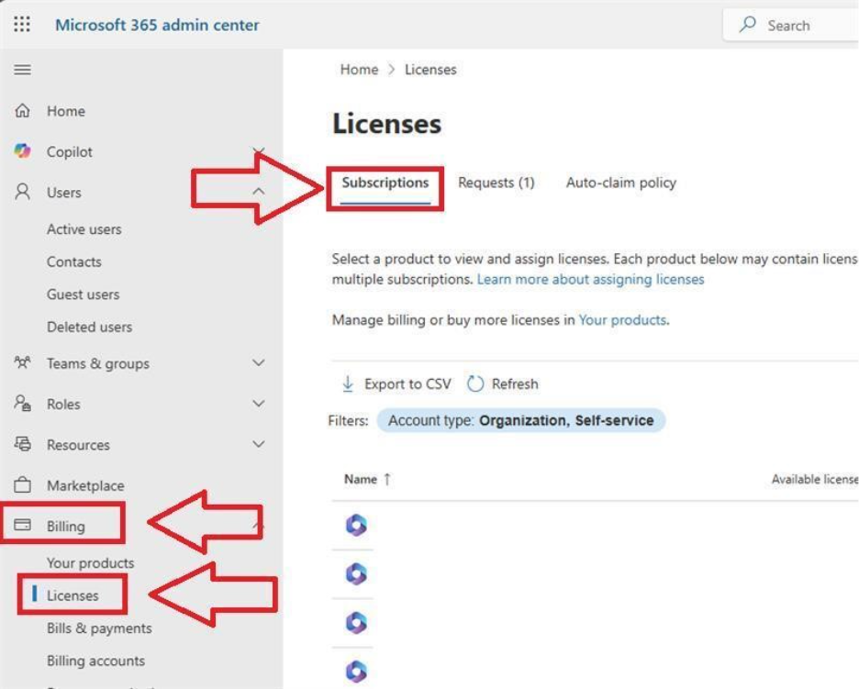Image resolution: width=859 pixels, height=689 pixels.
Task: Click the Copilot icon in the sidebar
Action: tap(22, 151)
